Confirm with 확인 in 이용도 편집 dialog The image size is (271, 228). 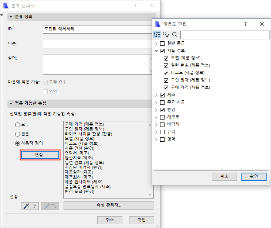point(254,177)
